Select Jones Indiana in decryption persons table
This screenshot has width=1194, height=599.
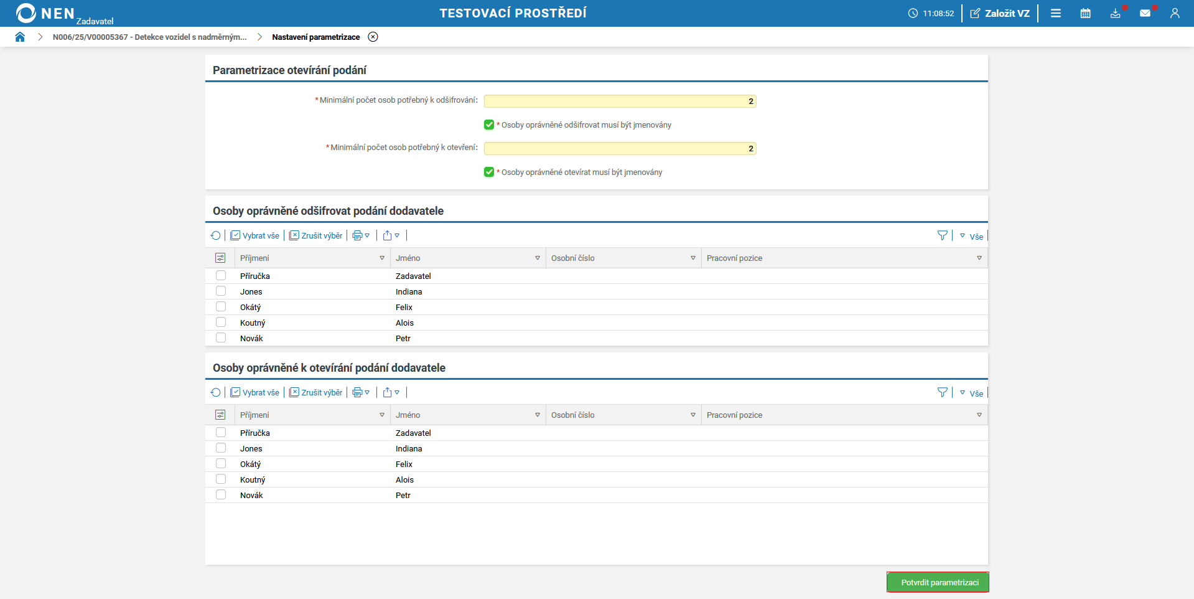(221, 291)
